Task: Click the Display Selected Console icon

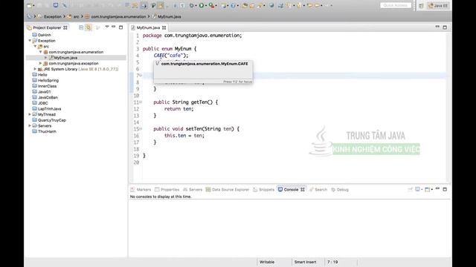Action: point(418,189)
